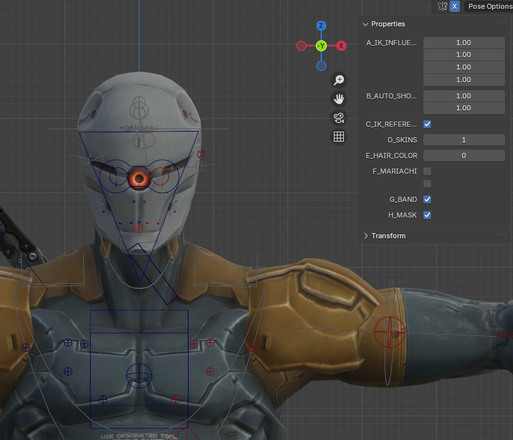Image resolution: width=513 pixels, height=440 pixels.
Task: Select the blue chest sphere bone control
Action: click(x=139, y=375)
